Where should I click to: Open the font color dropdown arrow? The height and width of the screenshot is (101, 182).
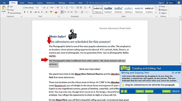pos(58,12)
